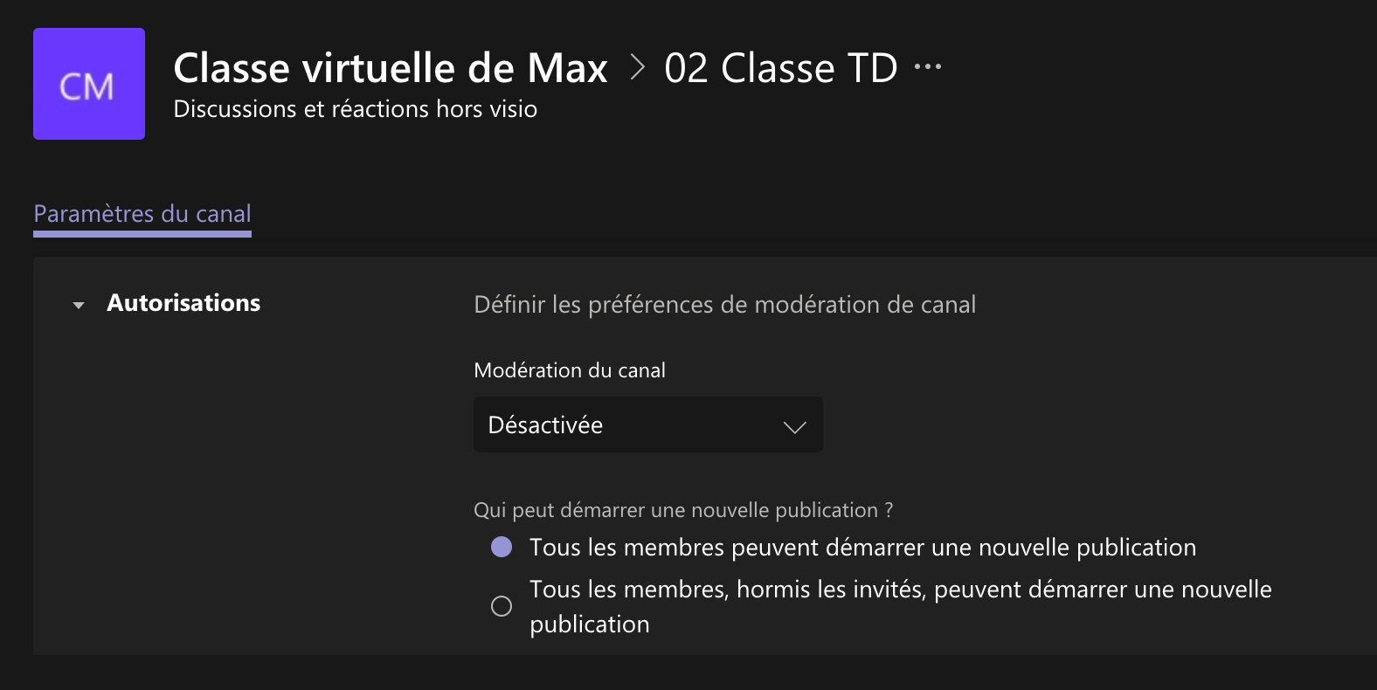Select the Autorisations heading
This screenshot has width=1377, height=690.
coord(183,303)
